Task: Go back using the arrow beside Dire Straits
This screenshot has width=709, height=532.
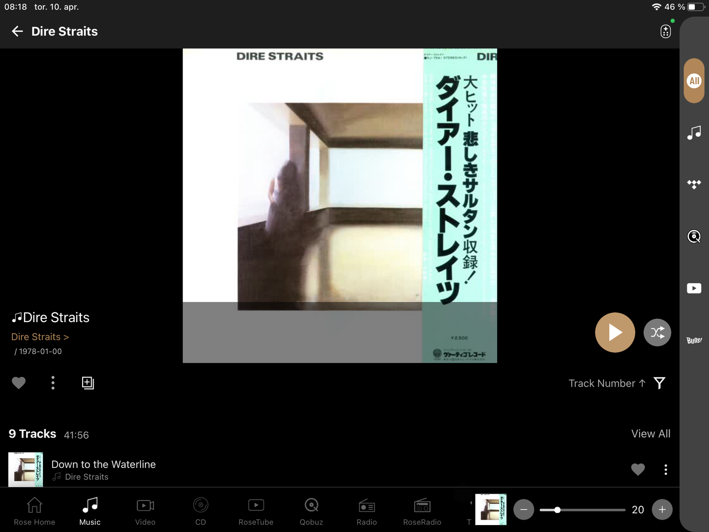Action: (17, 32)
